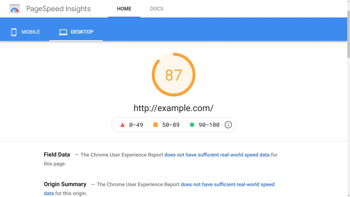The image size is (350, 197).
Task: Click the orange 87 performance score gauge
Action: [x=173, y=74]
